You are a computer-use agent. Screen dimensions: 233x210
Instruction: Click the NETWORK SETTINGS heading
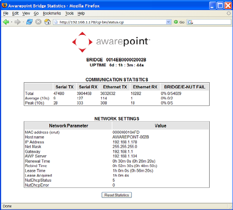(117, 119)
